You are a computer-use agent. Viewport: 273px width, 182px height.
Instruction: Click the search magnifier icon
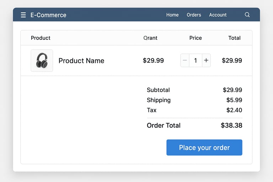tap(247, 15)
